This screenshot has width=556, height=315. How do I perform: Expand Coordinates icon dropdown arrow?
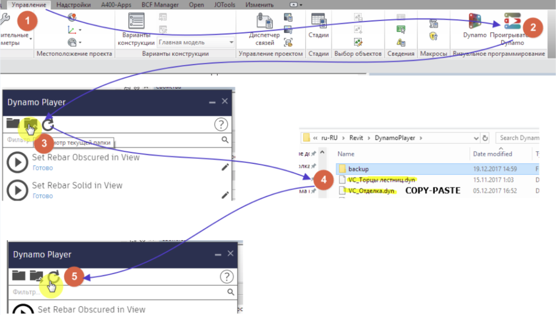pyautogui.click(x=80, y=30)
